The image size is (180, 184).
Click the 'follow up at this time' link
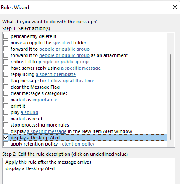pos(71,81)
